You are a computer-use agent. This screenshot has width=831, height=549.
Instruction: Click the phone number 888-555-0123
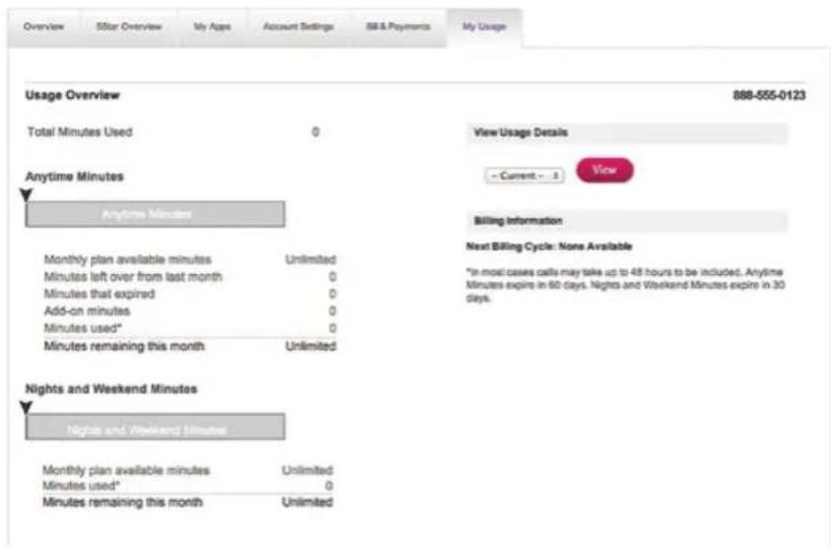pyautogui.click(x=769, y=96)
